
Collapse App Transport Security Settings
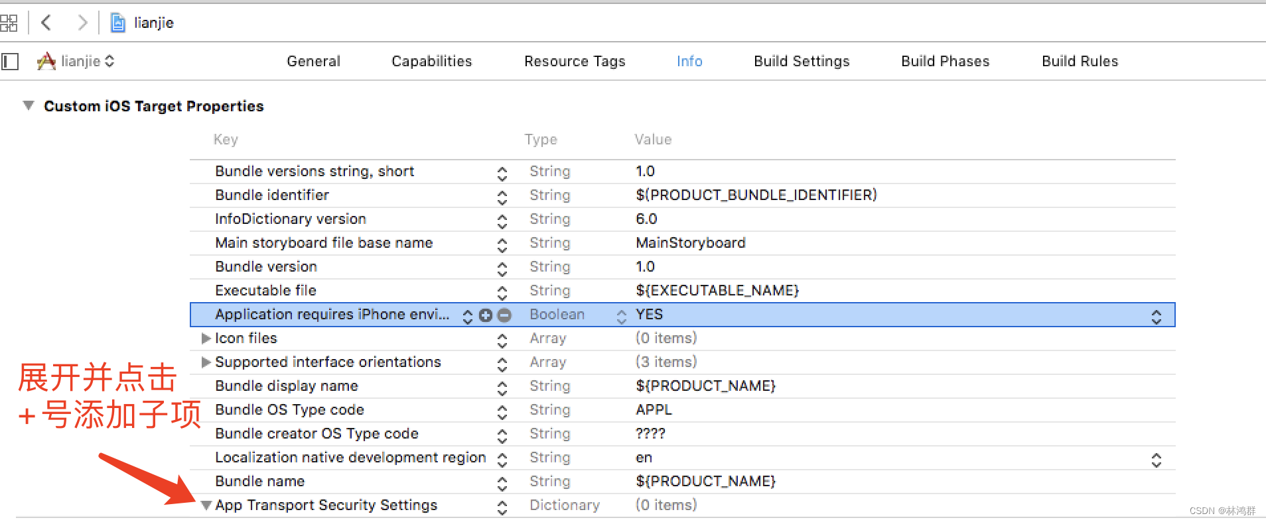206,505
